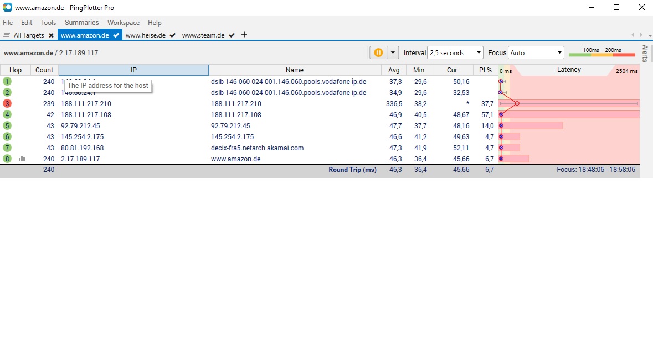The image size is (653, 358).
Task: Select the www.amazon.de tab
Action: click(85, 35)
